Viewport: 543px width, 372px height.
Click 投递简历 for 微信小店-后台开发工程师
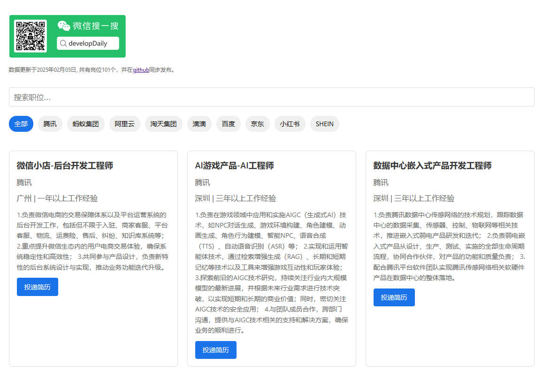(38, 287)
